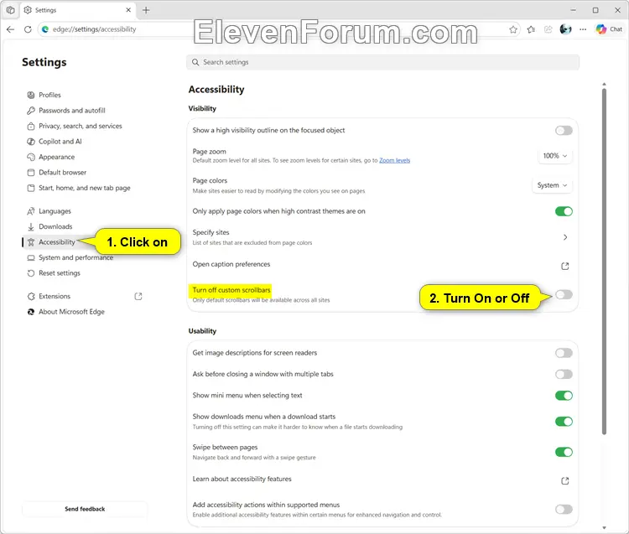Click the settings page vertical scrollbar thumb
This screenshot has width=629, height=534.
604,262
